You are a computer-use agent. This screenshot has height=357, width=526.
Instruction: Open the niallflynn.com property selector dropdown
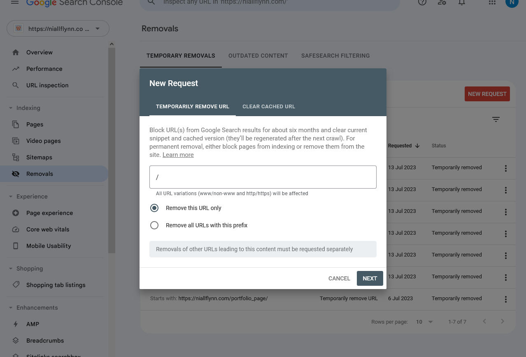click(58, 28)
